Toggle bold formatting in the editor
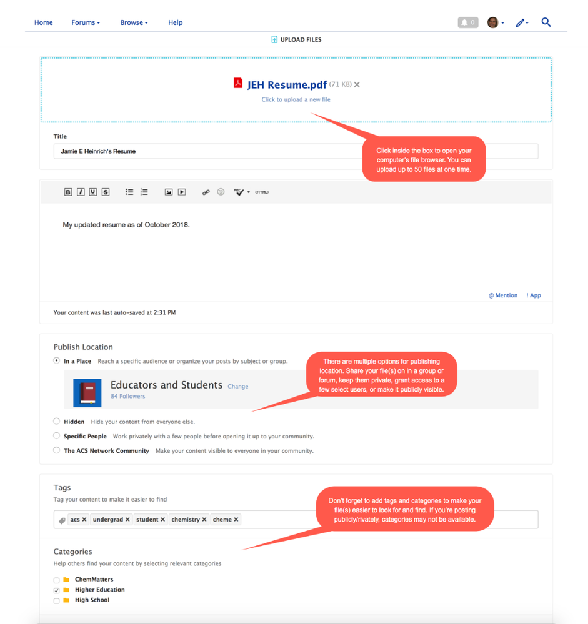The height and width of the screenshot is (624, 588). 68,192
